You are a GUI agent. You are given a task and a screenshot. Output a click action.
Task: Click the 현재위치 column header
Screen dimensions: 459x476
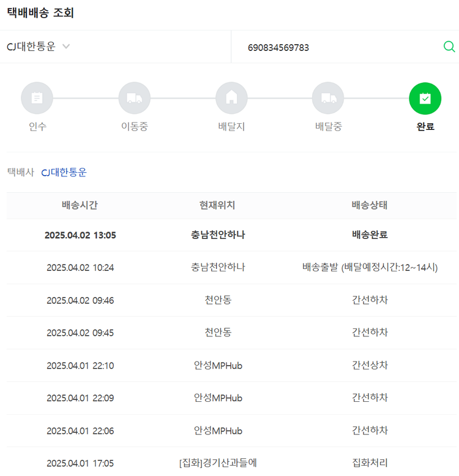point(217,206)
